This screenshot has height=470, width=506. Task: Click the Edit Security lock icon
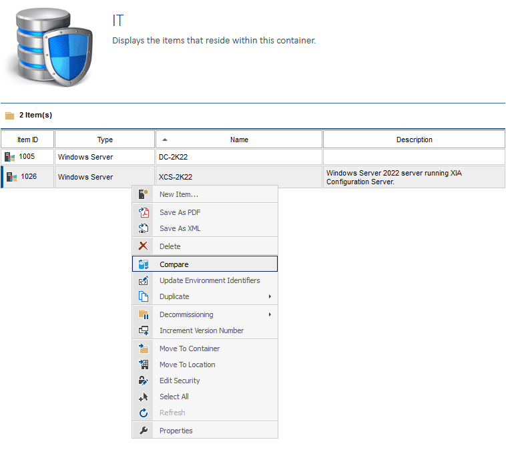click(143, 381)
